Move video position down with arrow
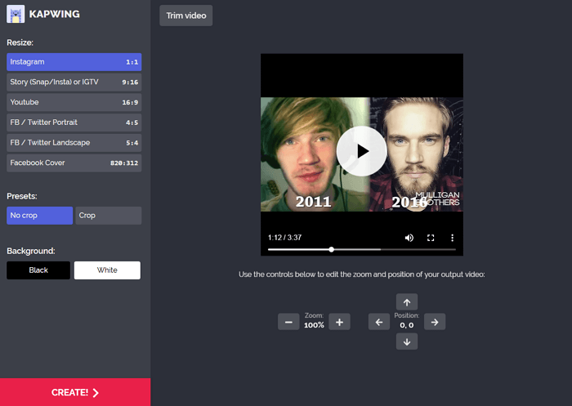The height and width of the screenshot is (406, 572). pos(407,342)
